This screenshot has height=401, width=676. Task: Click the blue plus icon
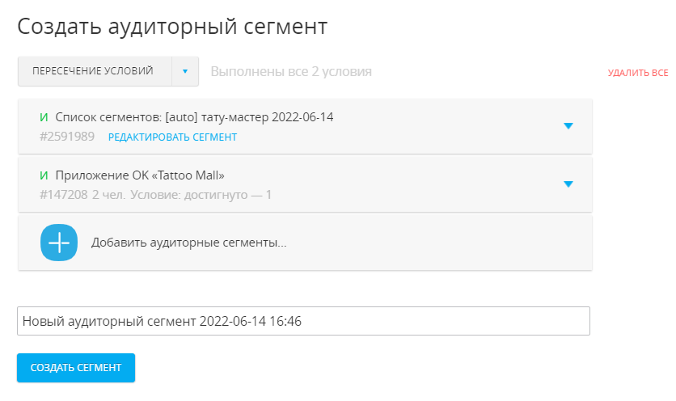(x=59, y=242)
